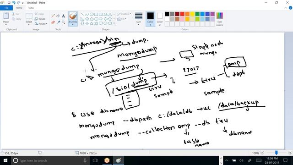Image resolution: width=293 pixels, height=165 pixels.
Task: Click the Select rectangle icon
Action: (29, 16)
